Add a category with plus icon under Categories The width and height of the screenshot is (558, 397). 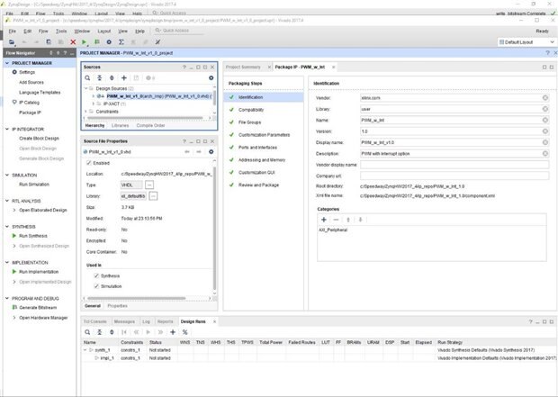pyautogui.click(x=324, y=219)
